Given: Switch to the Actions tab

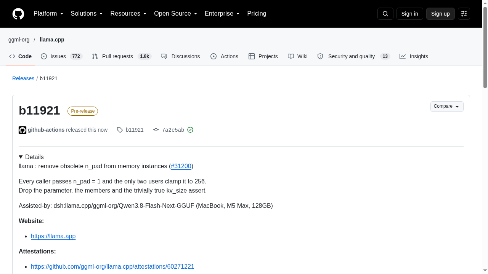Looking at the screenshot, I should [224, 56].
